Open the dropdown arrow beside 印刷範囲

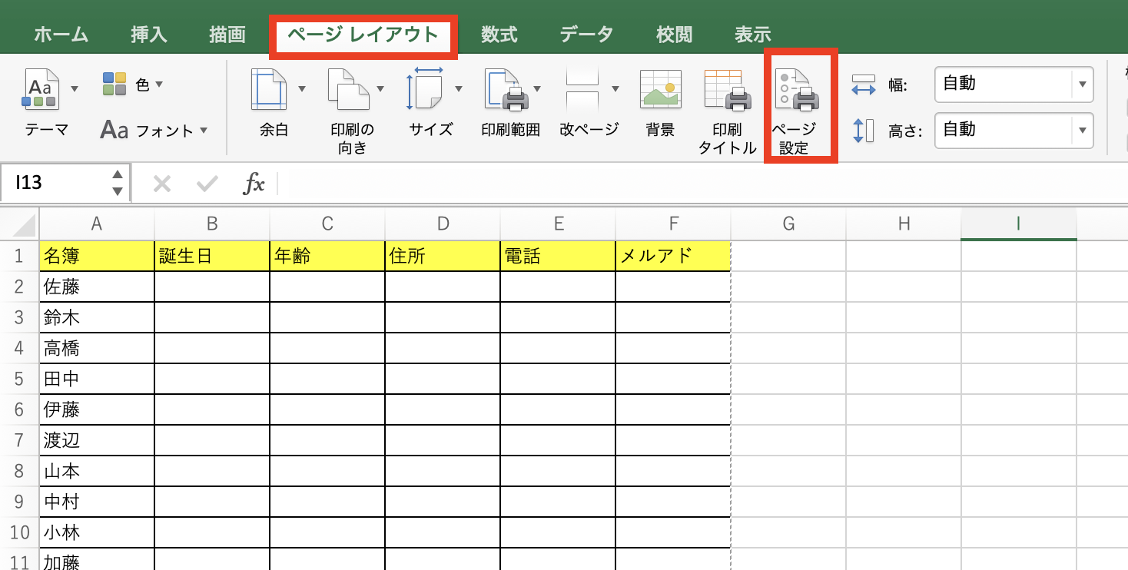(x=537, y=87)
